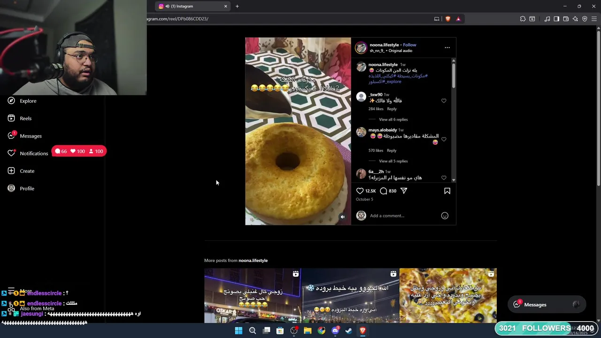Click the install app icon in address bar
601x338 pixels.
(437, 19)
